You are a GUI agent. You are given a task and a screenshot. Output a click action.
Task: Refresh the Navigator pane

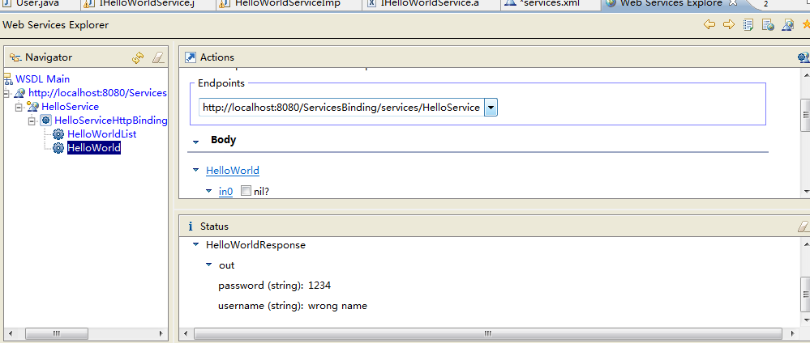(x=138, y=57)
